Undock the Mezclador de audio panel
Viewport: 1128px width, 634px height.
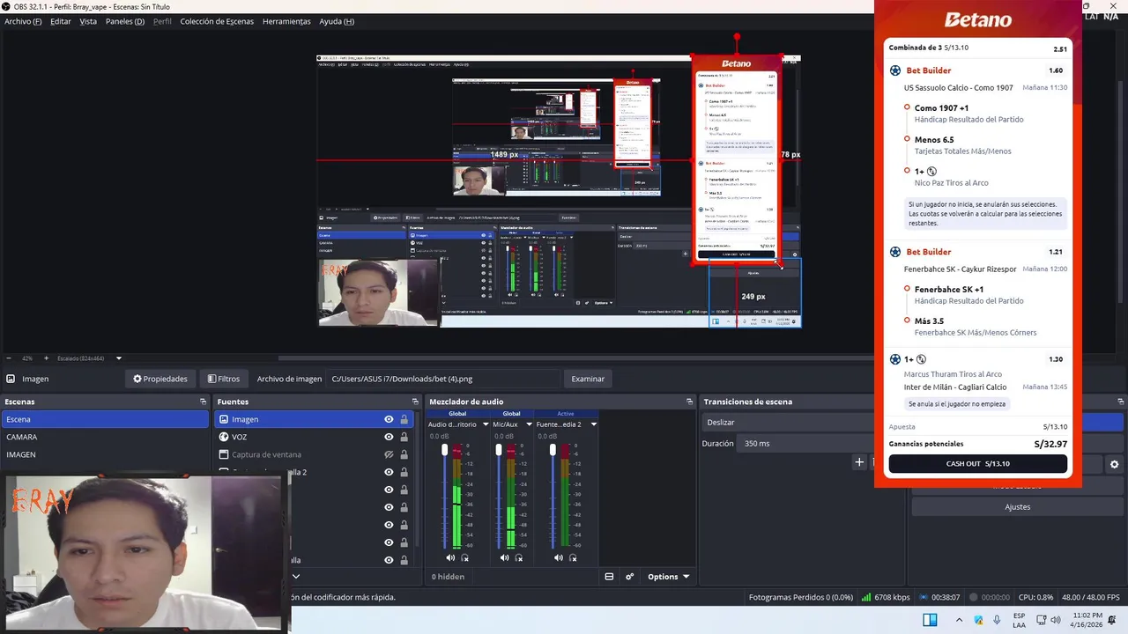689,402
